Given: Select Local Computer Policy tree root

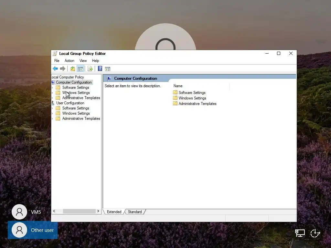Looking at the screenshot, I should tap(68, 77).
